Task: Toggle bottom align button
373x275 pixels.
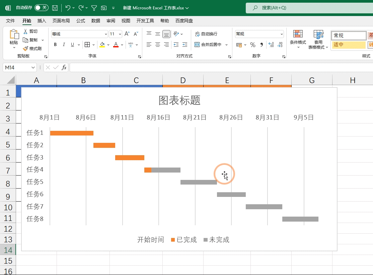Action: (x=166, y=34)
